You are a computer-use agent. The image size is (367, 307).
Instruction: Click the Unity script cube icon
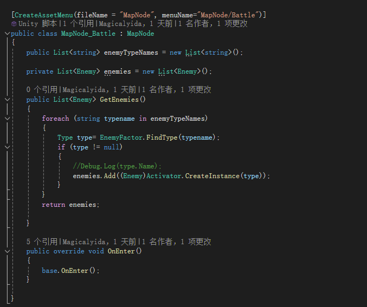(14, 24)
